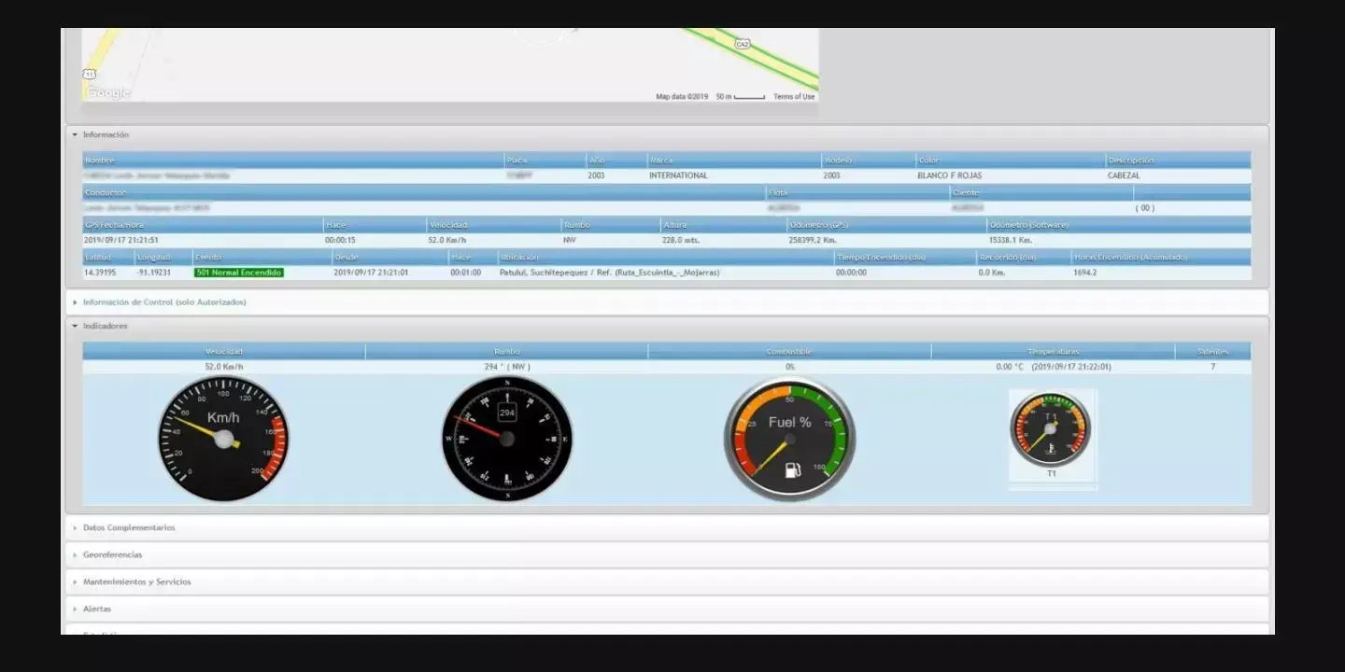The height and width of the screenshot is (672, 1345).
Task: Click the Ubicación column header
Action: point(666,257)
